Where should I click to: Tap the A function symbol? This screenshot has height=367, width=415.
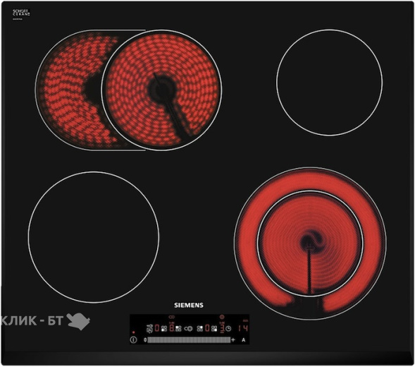click(x=244, y=339)
